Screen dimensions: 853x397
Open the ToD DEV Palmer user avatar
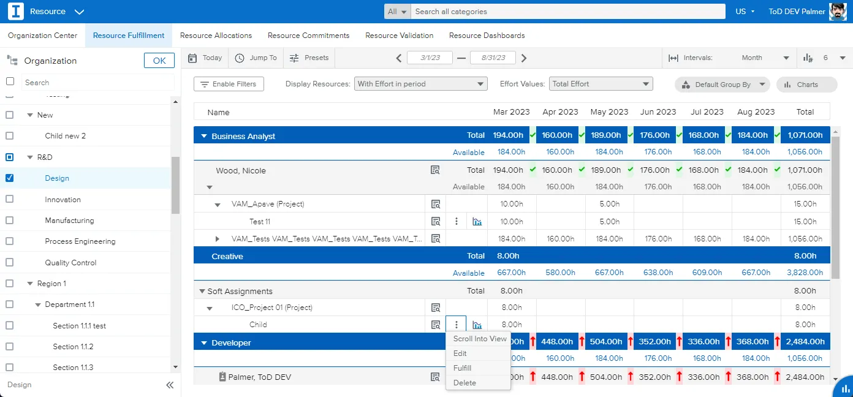pos(838,12)
